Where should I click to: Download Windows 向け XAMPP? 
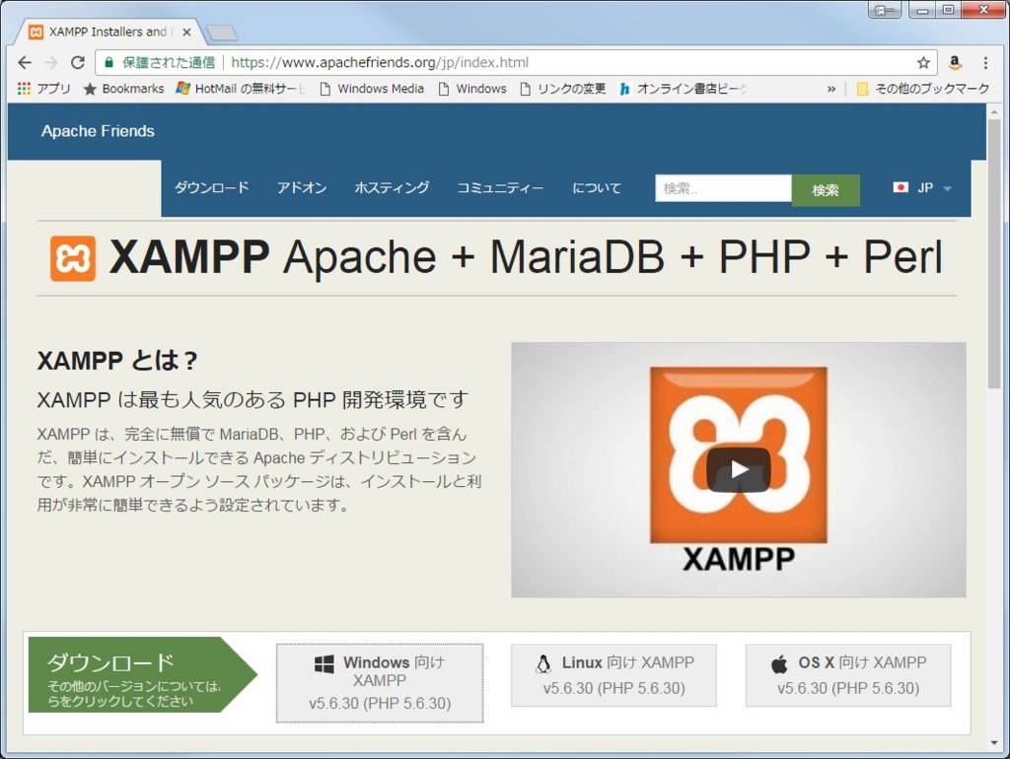click(380, 682)
